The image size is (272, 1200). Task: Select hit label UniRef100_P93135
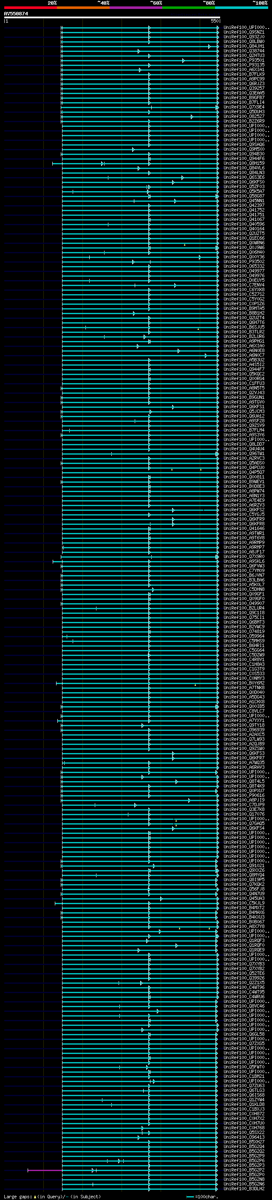[244, 65]
